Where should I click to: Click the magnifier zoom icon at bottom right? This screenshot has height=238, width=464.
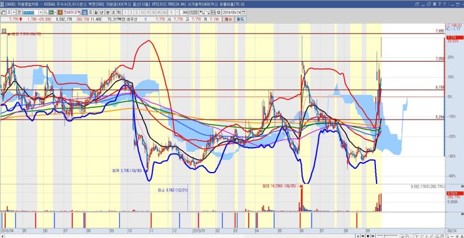click(x=447, y=236)
